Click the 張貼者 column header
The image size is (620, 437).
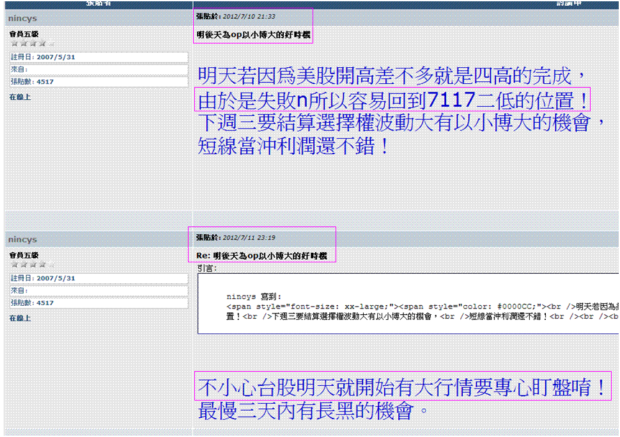[99, 3]
